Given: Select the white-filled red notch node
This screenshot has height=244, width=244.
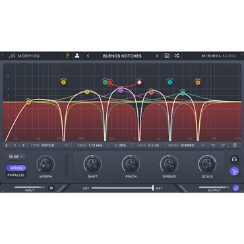Looking at the screenshot, I should pyautogui.click(x=139, y=82).
